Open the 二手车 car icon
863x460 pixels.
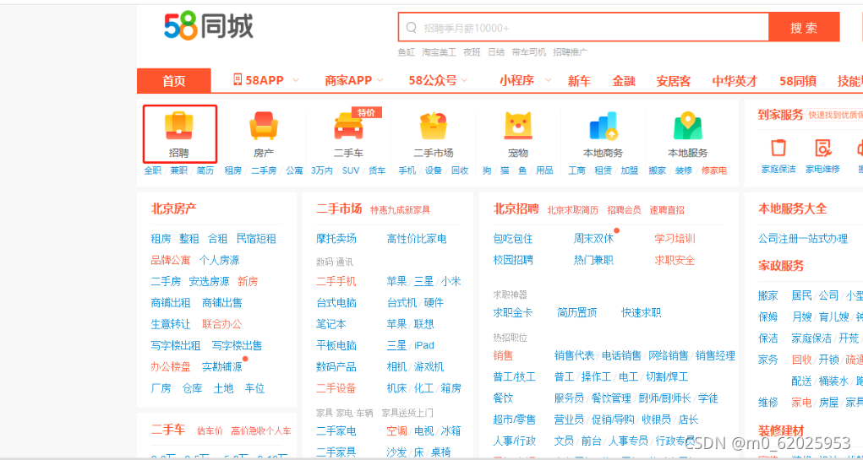348,125
